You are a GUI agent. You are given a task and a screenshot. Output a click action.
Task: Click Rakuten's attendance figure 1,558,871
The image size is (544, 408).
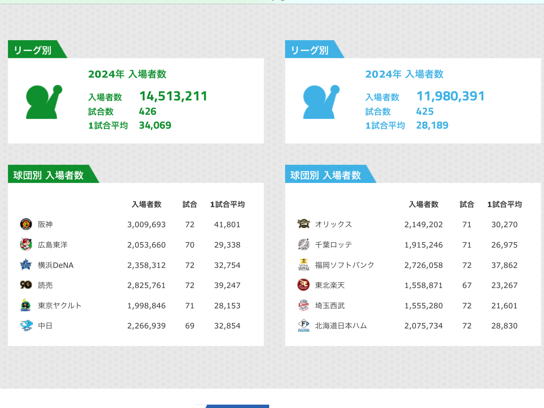click(424, 286)
